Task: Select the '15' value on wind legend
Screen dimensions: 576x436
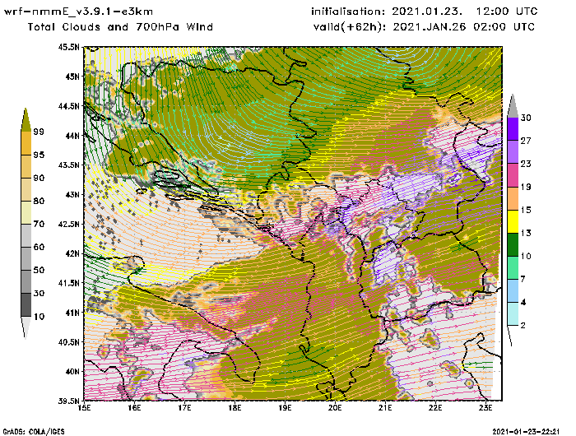Action: pos(526,210)
